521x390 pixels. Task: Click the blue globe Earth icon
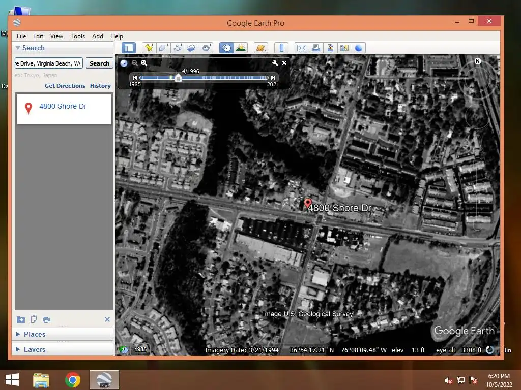pos(359,48)
